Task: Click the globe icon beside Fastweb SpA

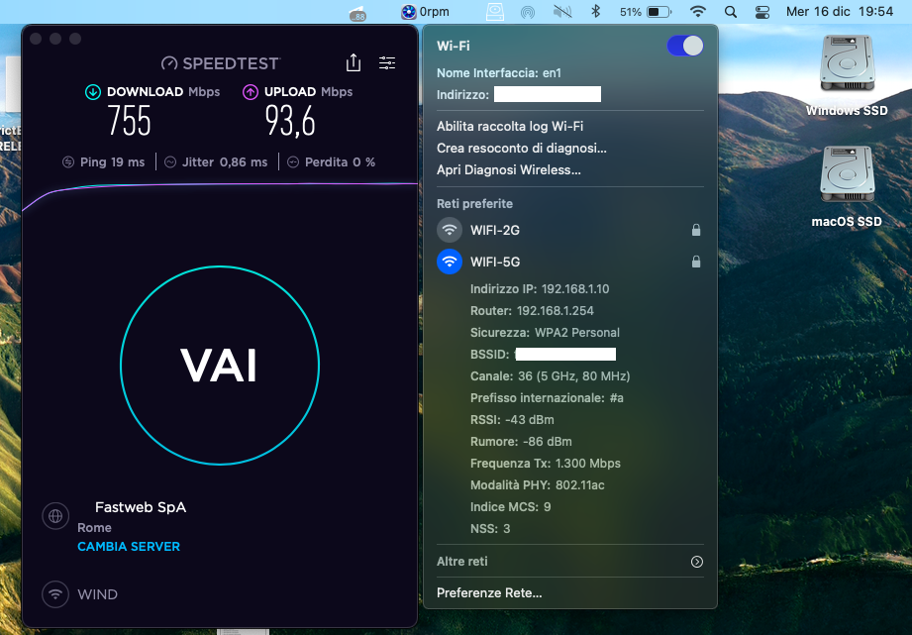Action: coord(55,516)
